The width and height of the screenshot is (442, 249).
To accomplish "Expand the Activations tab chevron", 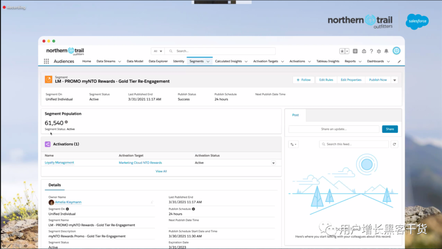I will (309, 61).
